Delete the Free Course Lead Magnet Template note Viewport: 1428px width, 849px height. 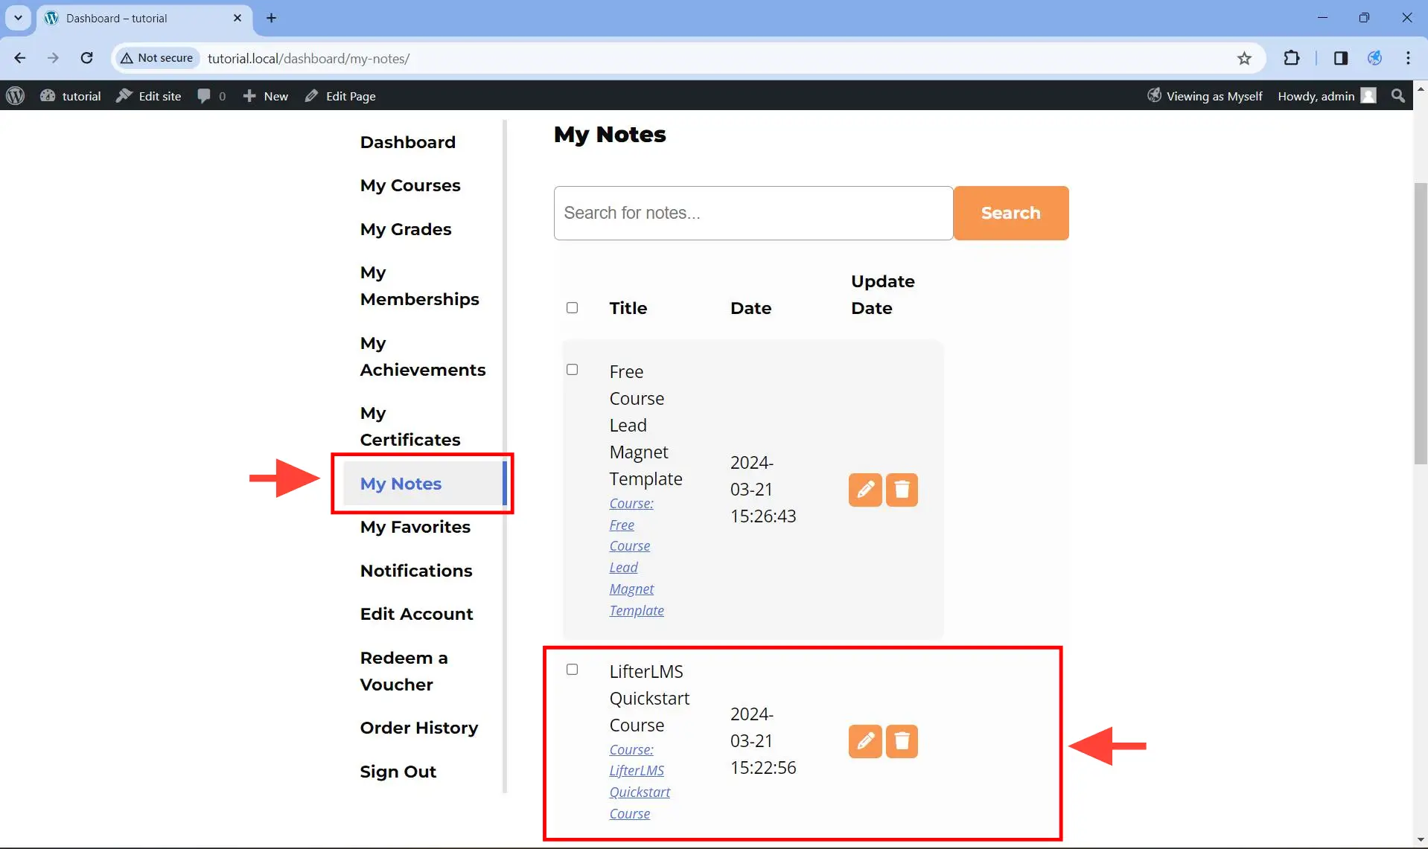[902, 490]
